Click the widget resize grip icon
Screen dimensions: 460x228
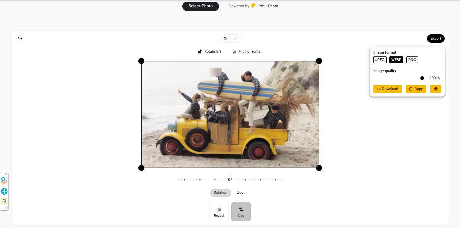pyautogui.click(x=6, y=208)
